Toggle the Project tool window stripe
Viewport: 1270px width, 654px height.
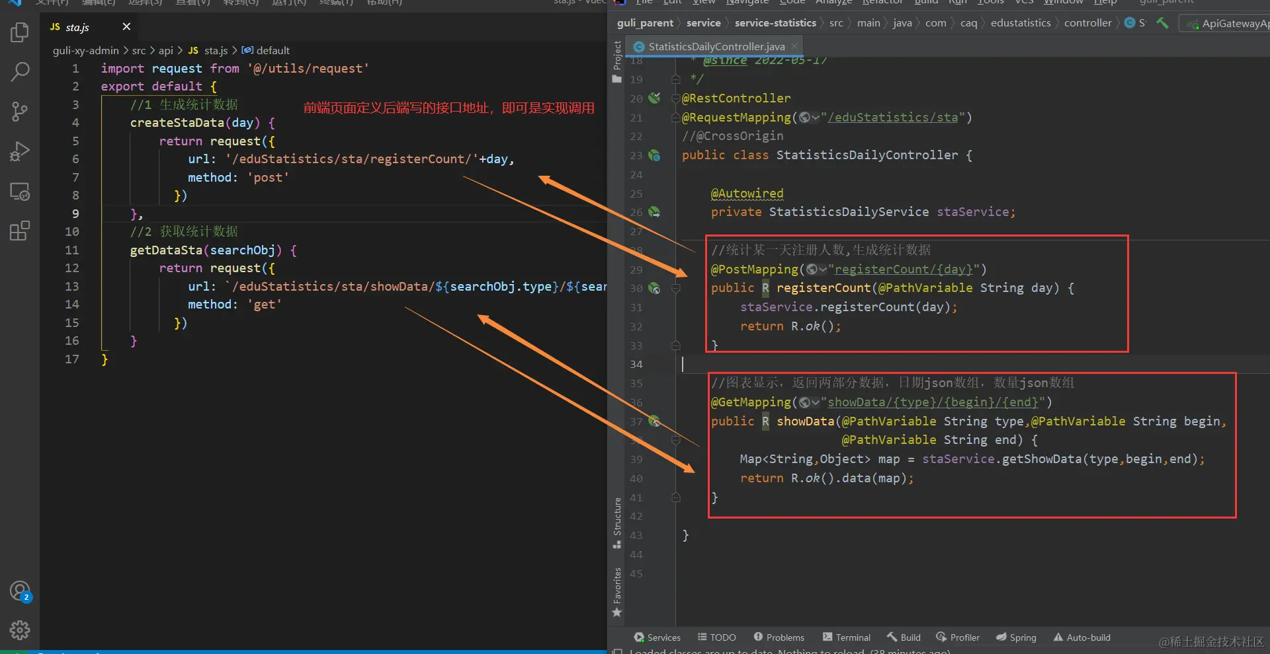[x=617, y=61]
